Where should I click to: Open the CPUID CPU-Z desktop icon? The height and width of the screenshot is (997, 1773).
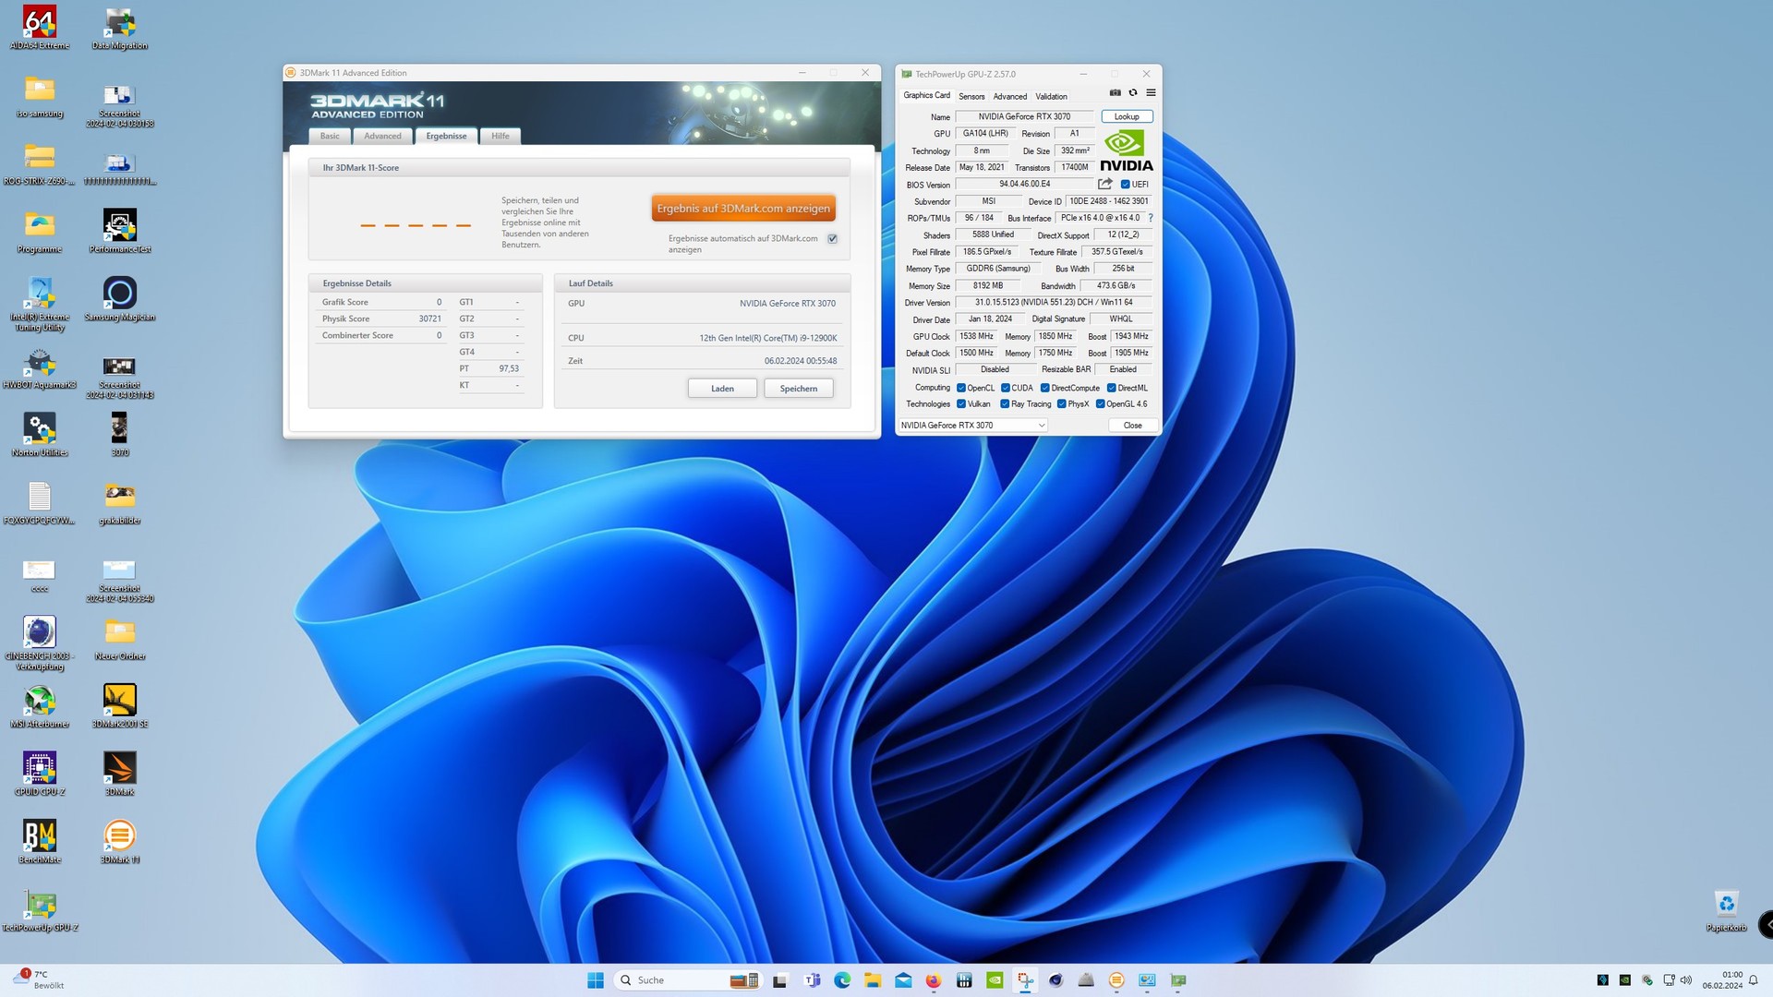tap(40, 775)
